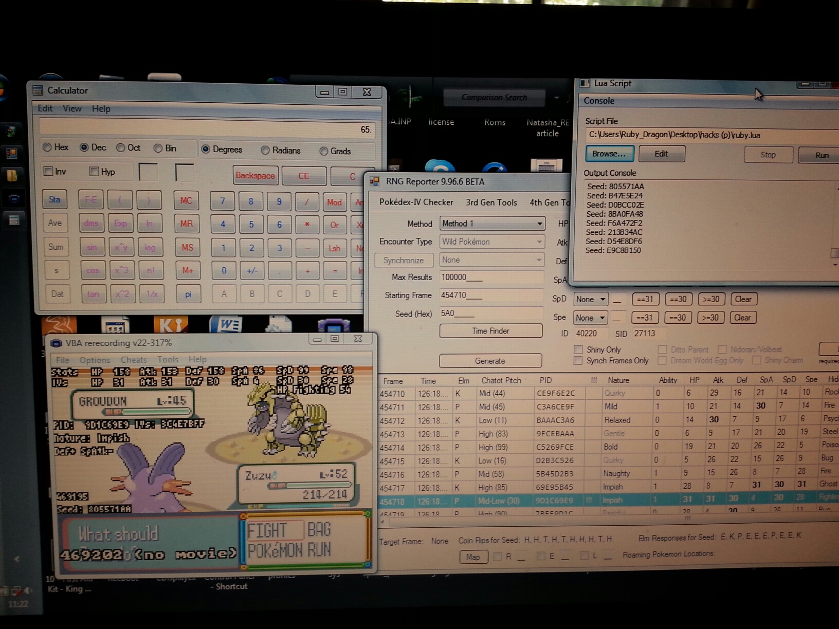The height and width of the screenshot is (629, 839).
Task: Open the Spe filter dropdown
Action: point(590,318)
